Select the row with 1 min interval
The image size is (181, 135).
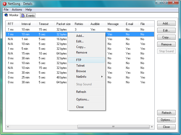(x=80, y=39)
